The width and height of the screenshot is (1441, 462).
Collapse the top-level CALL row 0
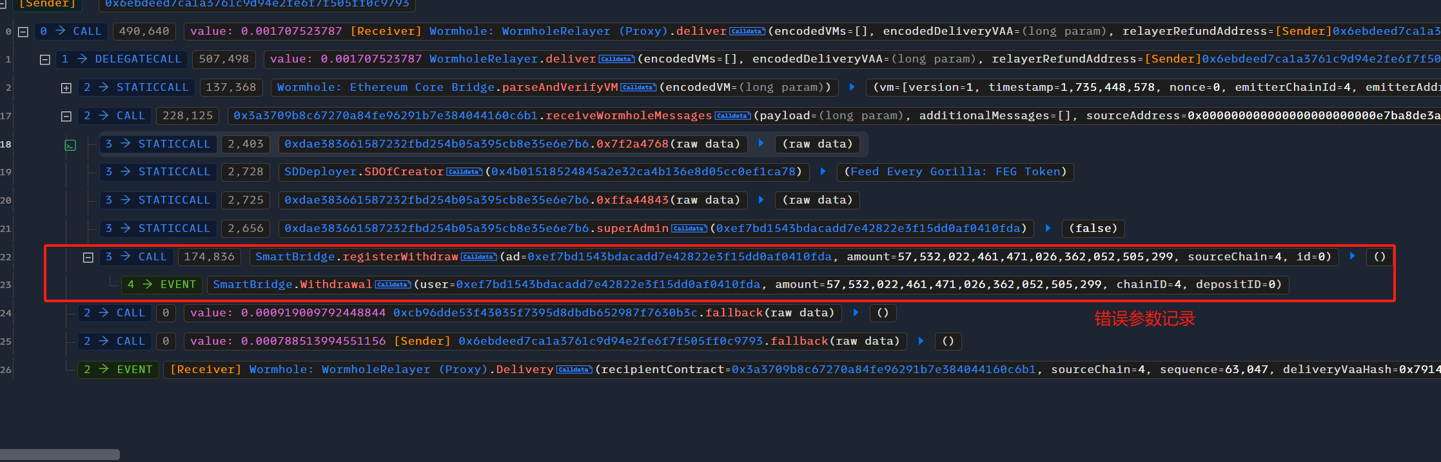click(x=23, y=32)
